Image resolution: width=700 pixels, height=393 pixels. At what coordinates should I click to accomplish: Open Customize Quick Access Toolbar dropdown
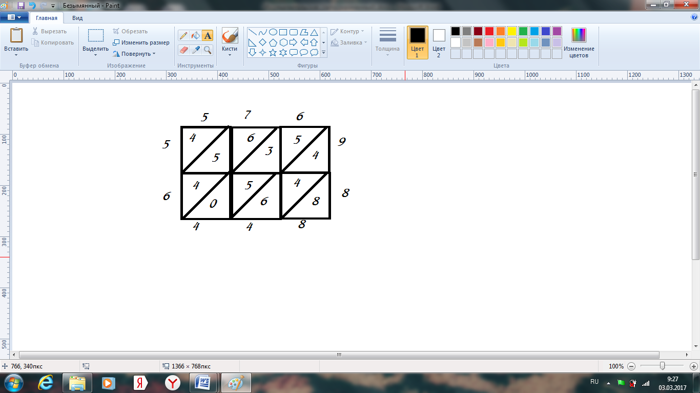point(53,6)
